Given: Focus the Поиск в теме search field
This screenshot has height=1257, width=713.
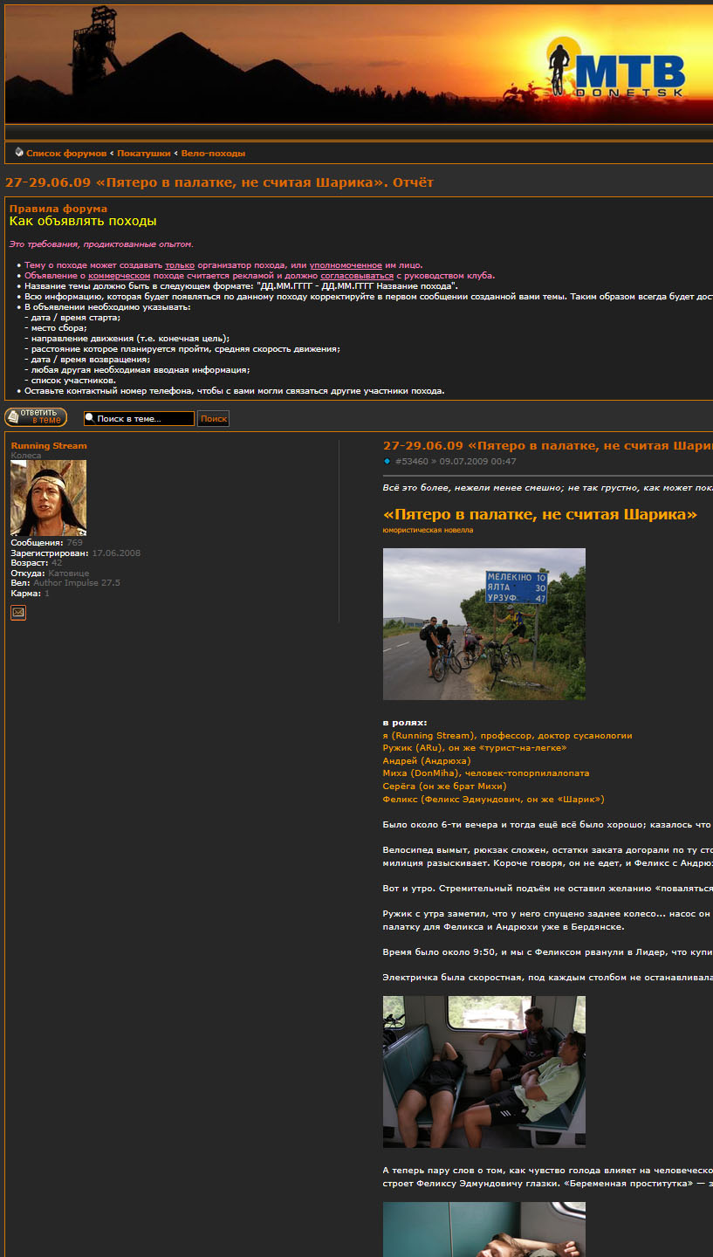Looking at the screenshot, I should pos(139,418).
